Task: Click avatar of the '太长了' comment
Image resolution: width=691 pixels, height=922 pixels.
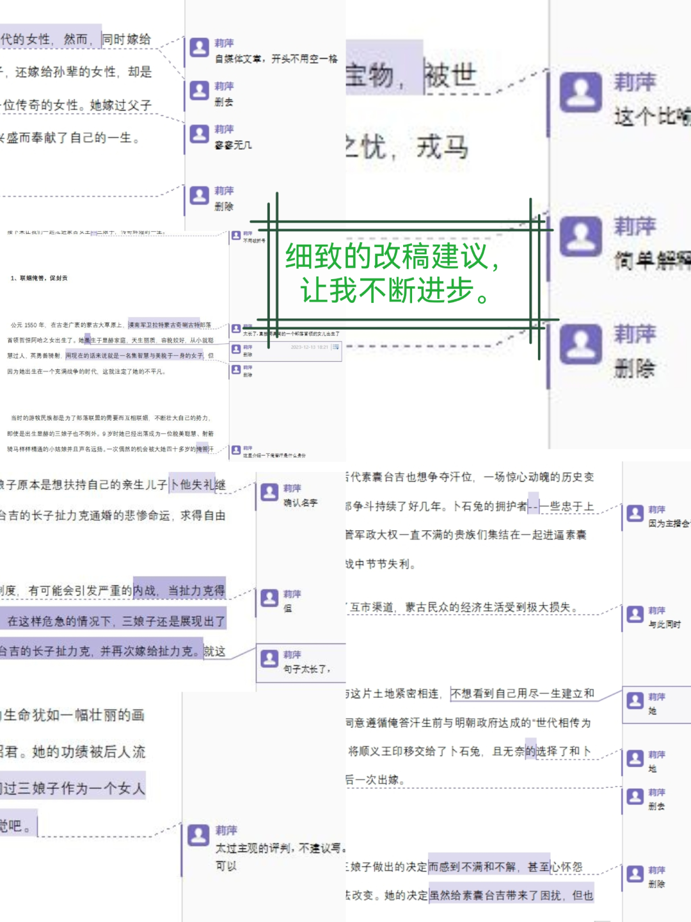Action: (236, 328)
